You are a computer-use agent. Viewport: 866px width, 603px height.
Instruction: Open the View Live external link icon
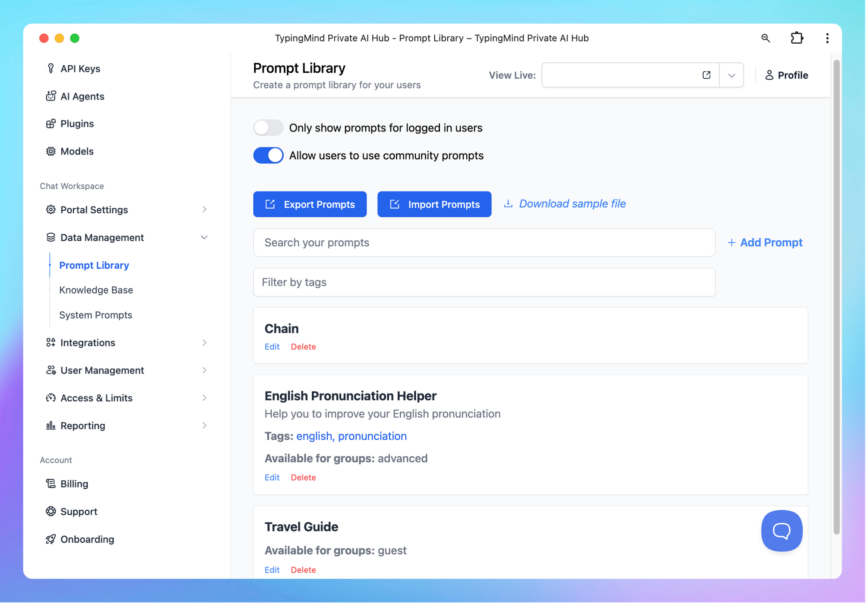[706, 74]
